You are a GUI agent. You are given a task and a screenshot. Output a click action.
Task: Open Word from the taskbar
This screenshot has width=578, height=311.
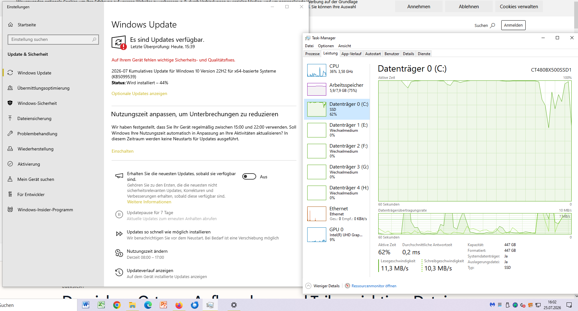86,305
